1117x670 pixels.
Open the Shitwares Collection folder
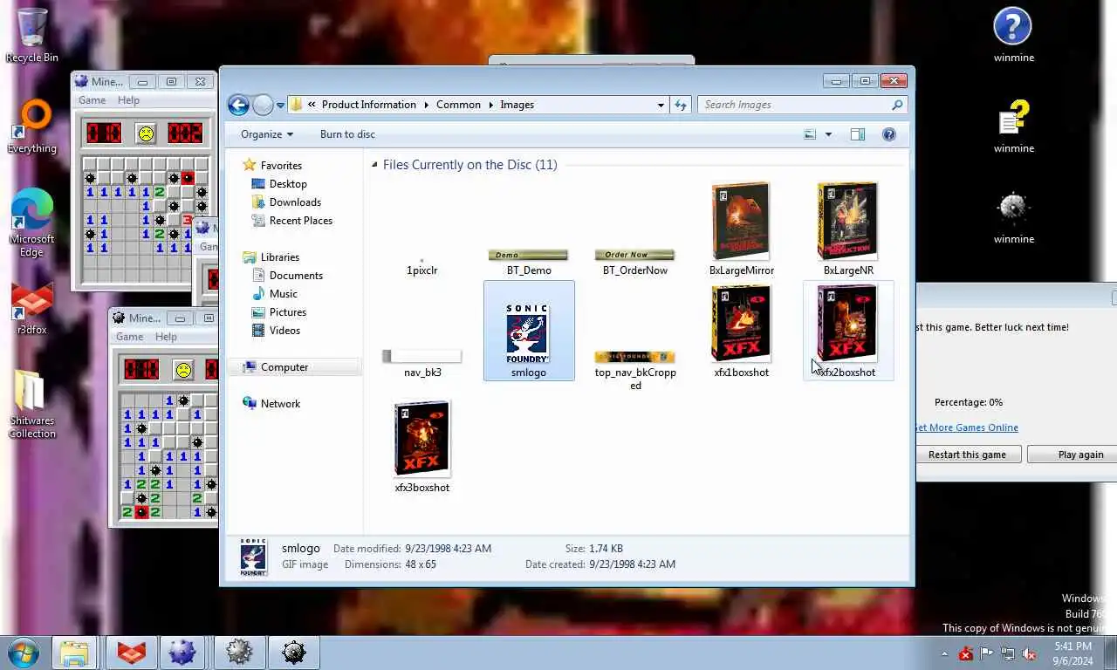pyautogui.click(x=32, y=405)
